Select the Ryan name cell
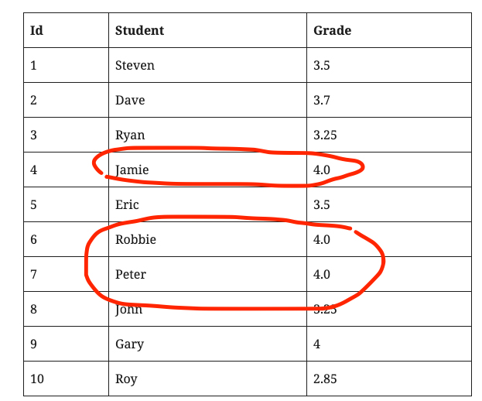482x401 pixels. [x=207, y=135]
